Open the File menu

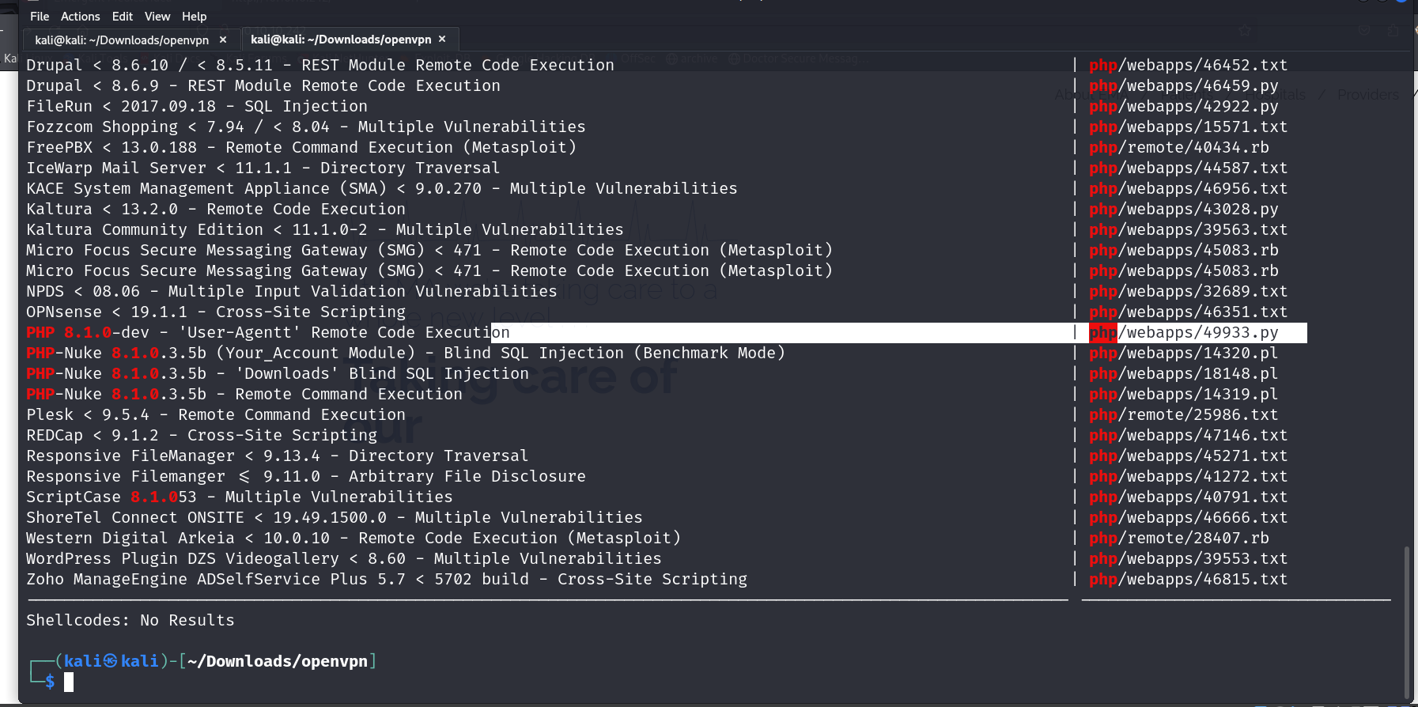click(x=40, y=16)
